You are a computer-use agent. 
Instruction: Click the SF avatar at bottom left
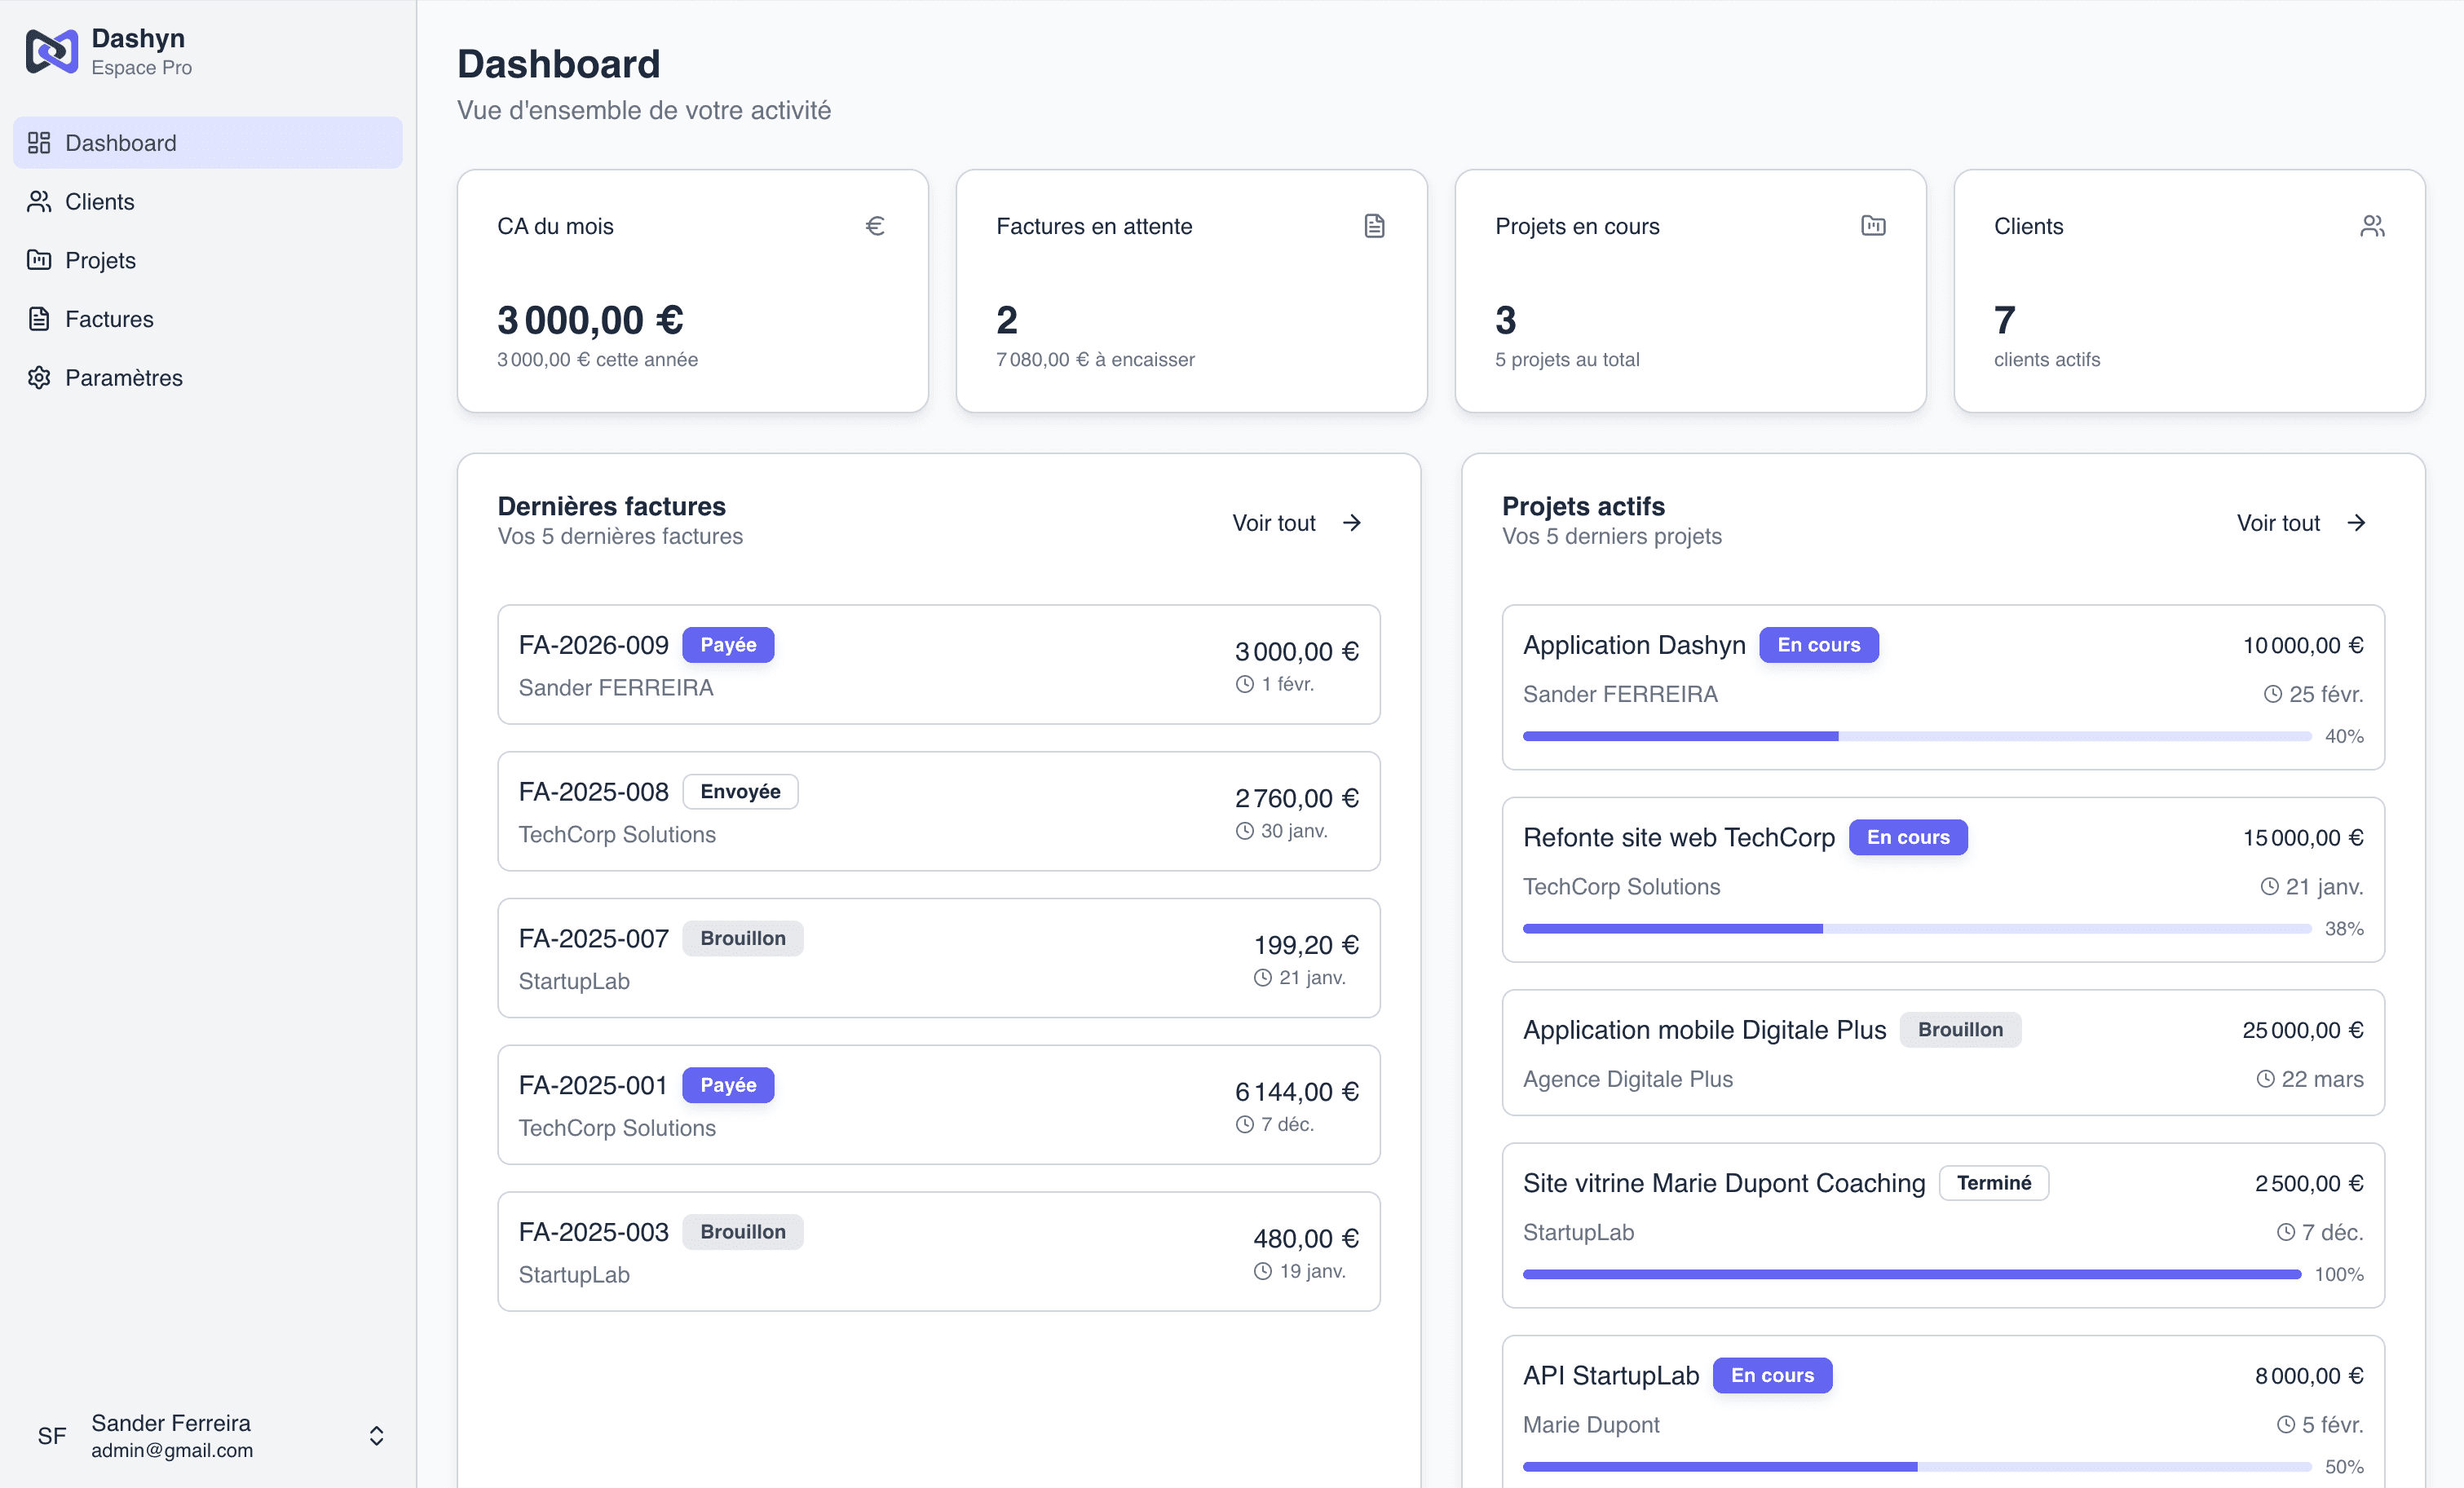point(52,1436)
